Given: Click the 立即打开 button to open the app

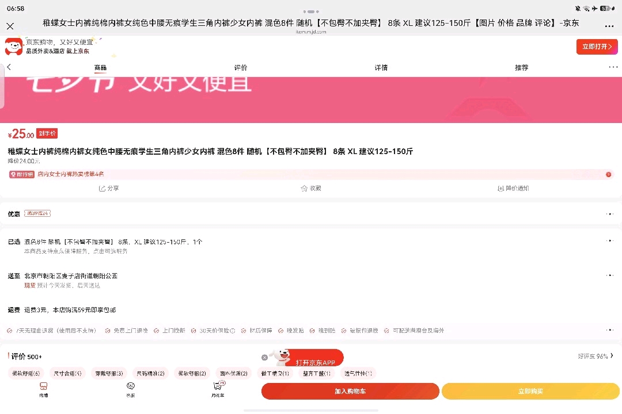Looking at the screenshot, I should tap(597, 47).
